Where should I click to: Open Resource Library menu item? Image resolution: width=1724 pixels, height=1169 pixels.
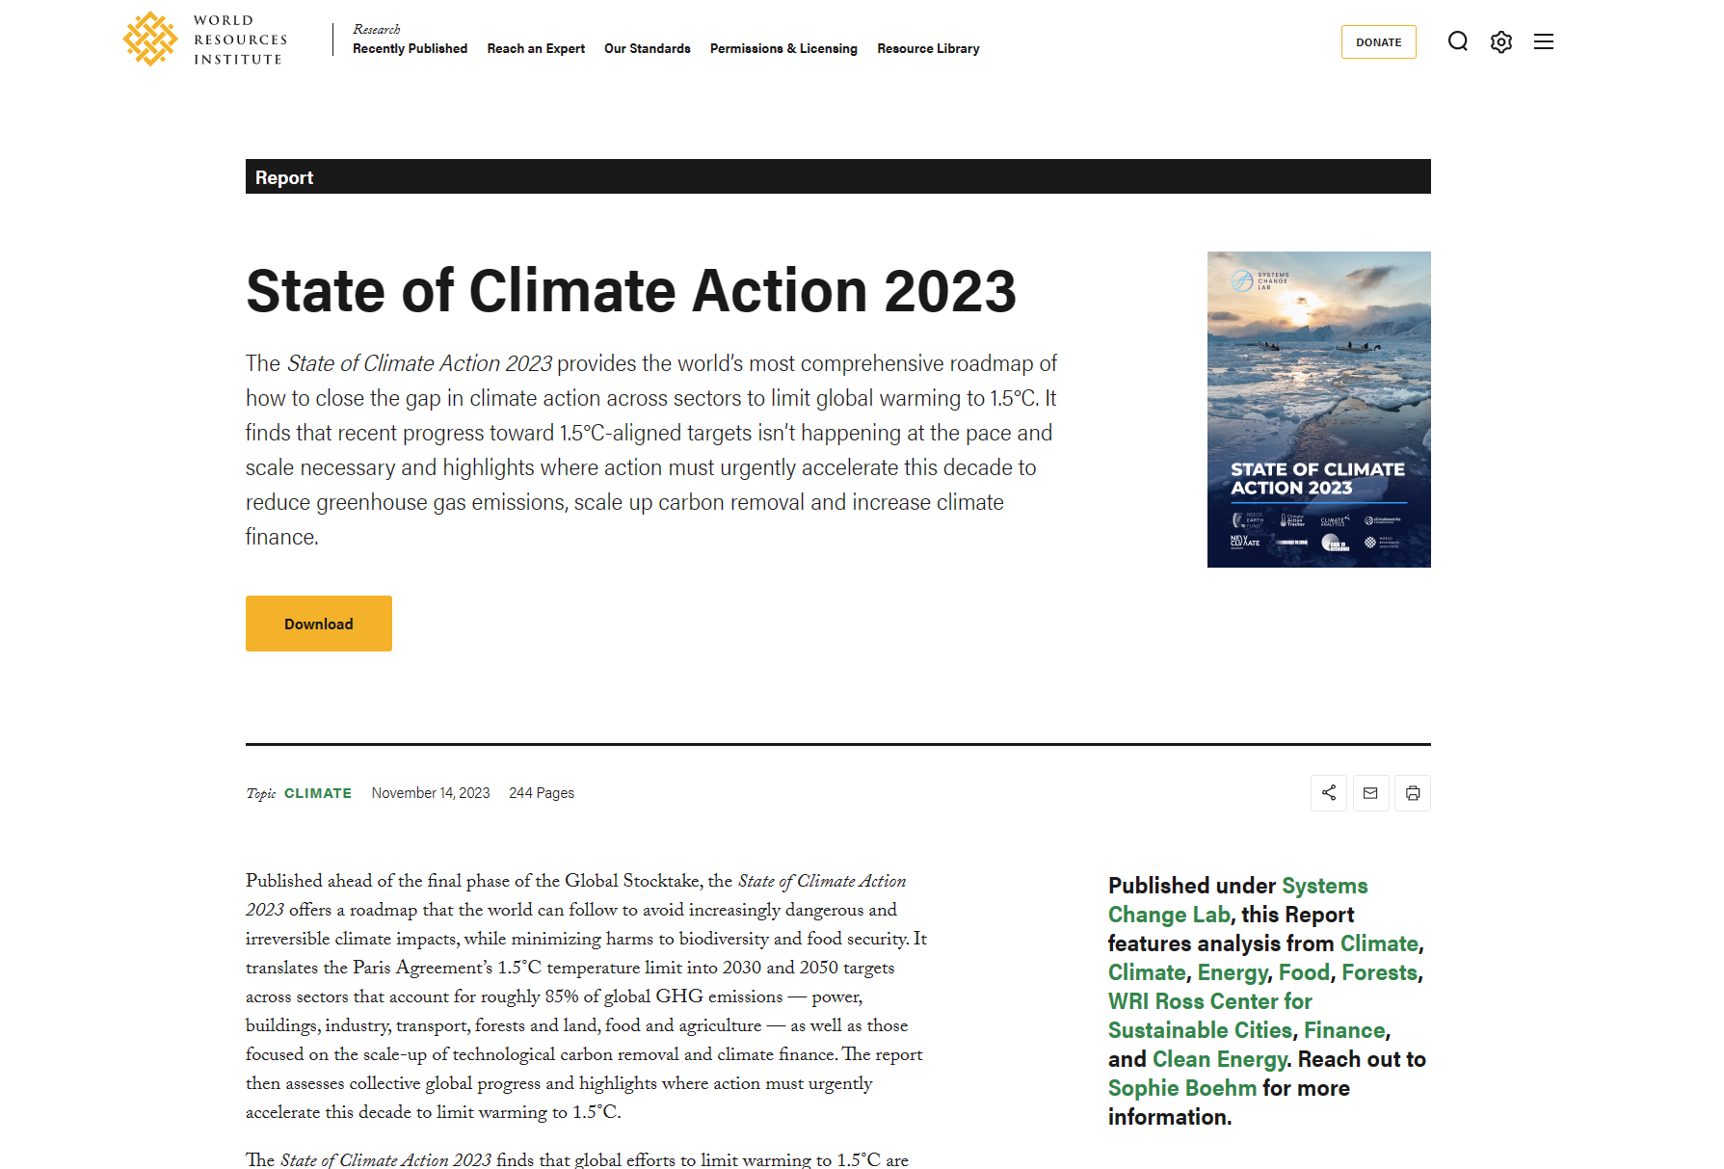[x=928, y=48]
